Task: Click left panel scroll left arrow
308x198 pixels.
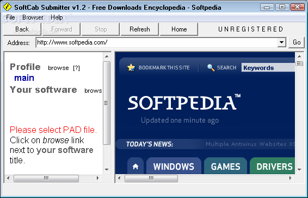Action: (8, 178)
